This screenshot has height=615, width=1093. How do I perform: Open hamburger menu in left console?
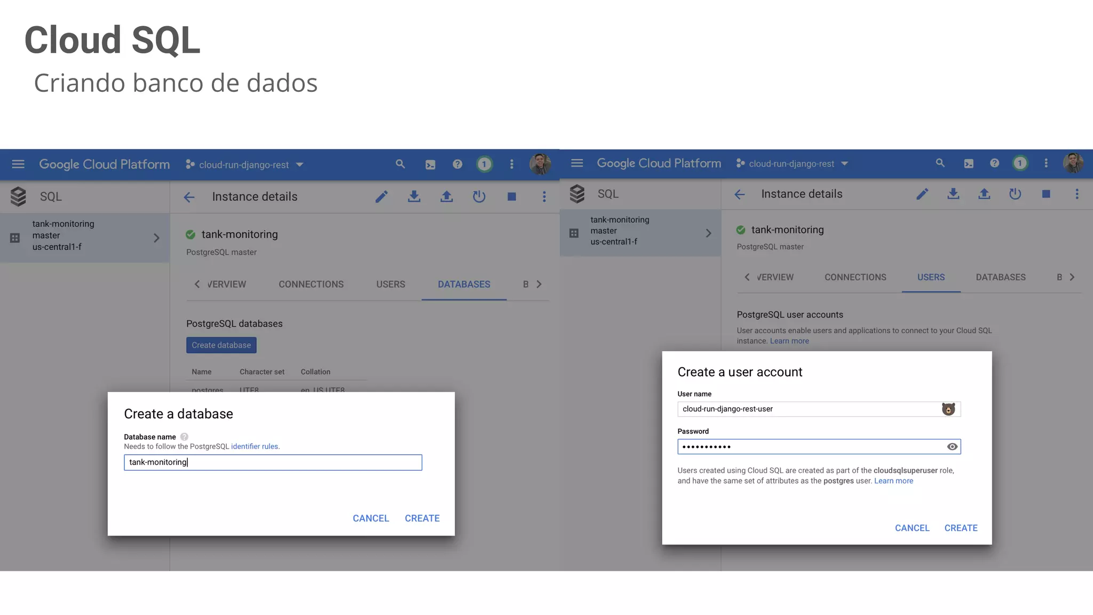click(18, 164)
